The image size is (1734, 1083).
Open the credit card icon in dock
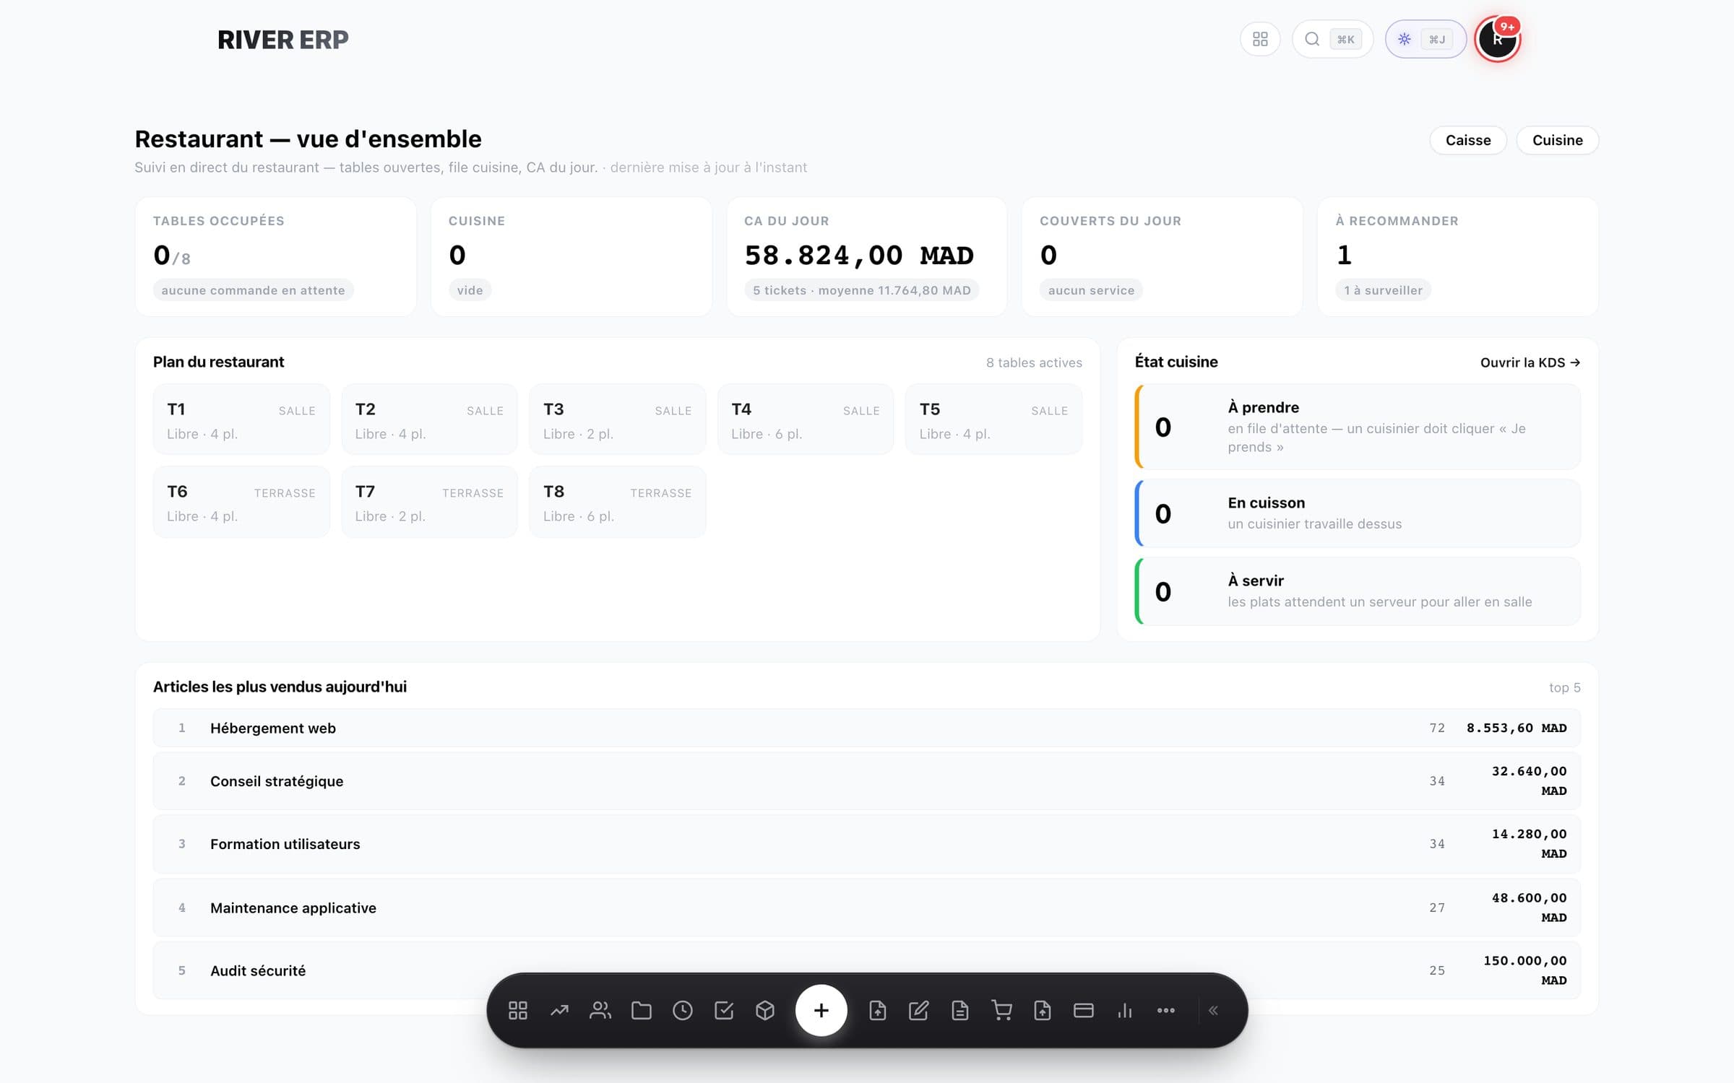pyautogui.click(x=1084, y=1010)
